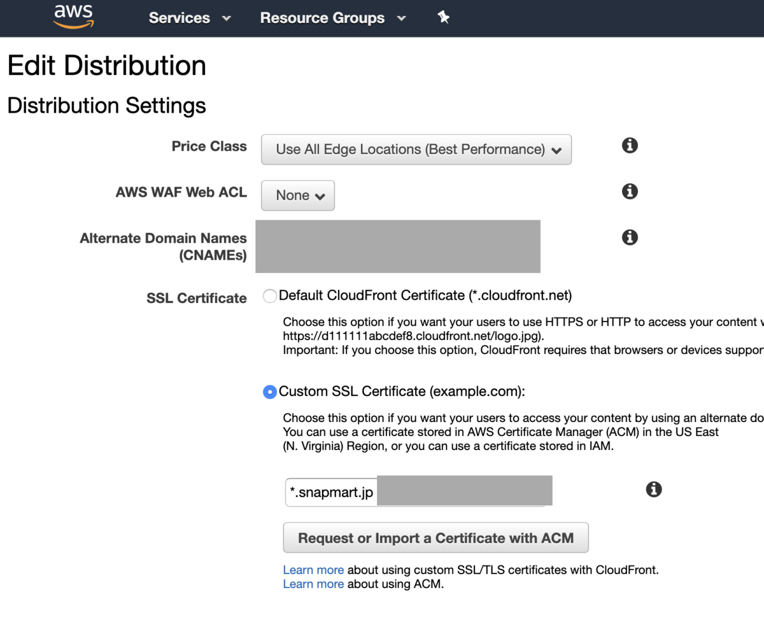This screenshot has height=620, width=764.
Task: Click the Alternate Domain Names text area
Action: click(398, 246)
